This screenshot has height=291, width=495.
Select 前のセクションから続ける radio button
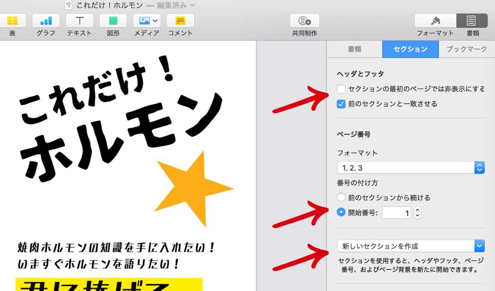click(x=341, y=197)
